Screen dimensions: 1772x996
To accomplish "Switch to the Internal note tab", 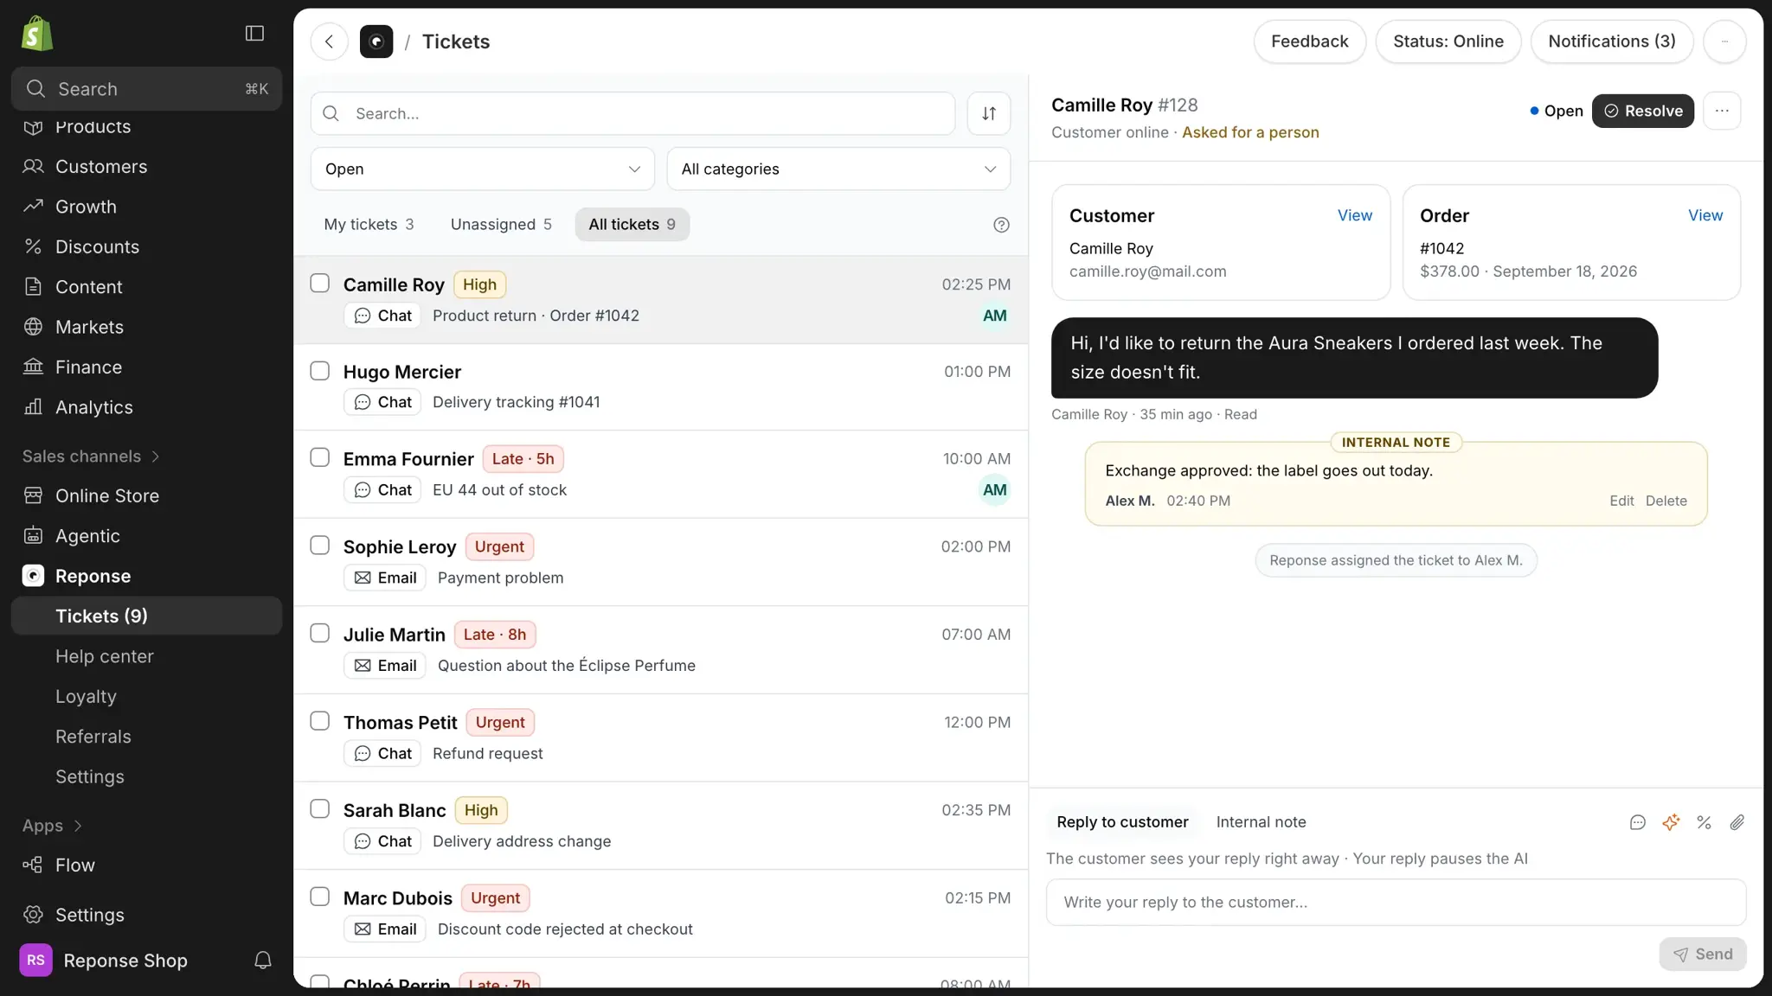I will (x=1261, y=822).
